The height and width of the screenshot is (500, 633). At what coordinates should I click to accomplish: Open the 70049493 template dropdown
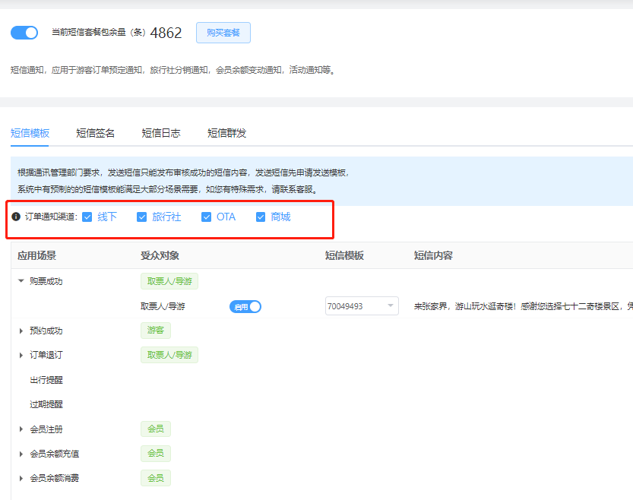(x=362, y=306)
